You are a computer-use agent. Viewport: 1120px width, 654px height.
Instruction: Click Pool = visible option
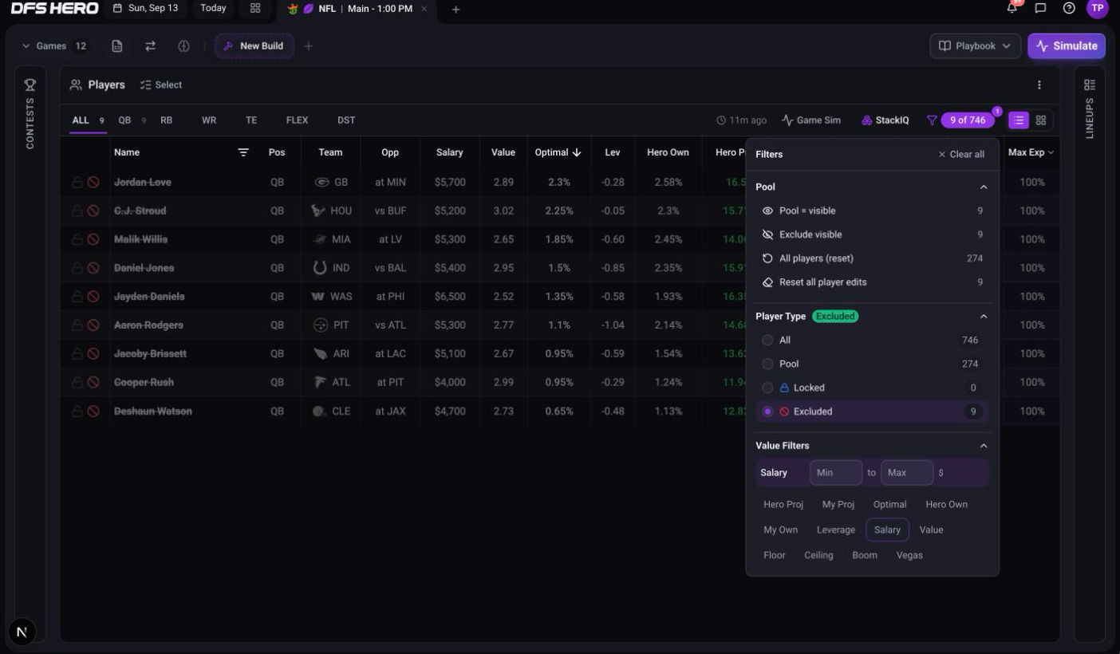(872, 211)
